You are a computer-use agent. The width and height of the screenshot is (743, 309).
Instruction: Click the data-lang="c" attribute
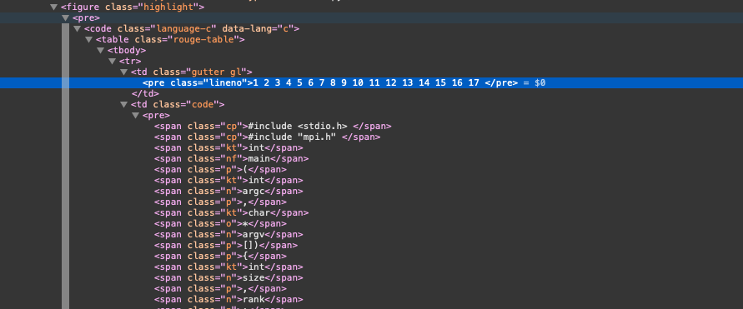click(x=258, y=29)
